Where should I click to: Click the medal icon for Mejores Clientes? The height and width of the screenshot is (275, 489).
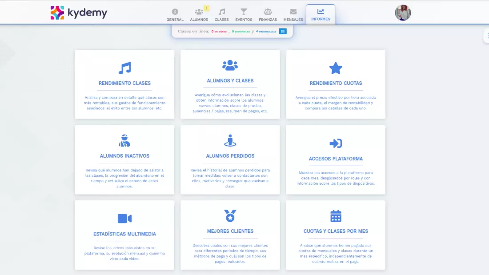pos(230,216)
